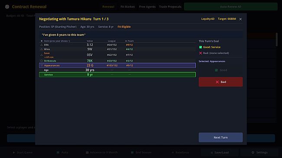Click the scrollbar on the right edge
This screenshot has width=282, height=158.
[x=277, y=39]
